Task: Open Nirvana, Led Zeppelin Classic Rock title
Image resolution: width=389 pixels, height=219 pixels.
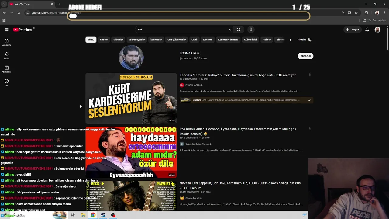Action: [x=240, y=186]
